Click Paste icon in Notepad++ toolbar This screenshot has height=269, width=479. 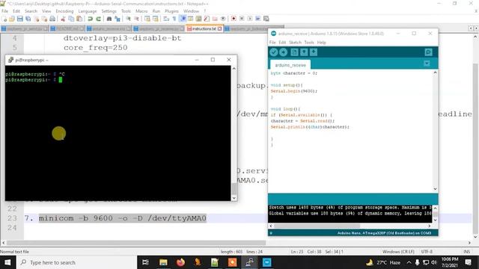tap(79, 19)
